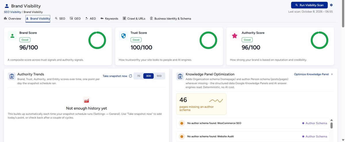Click warning icon for Website Audit row
The height and width of the screenshot is (142, 345).
182,137
